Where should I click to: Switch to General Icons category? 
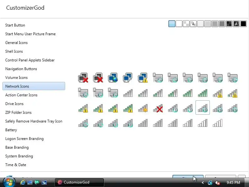coord(16,43)
